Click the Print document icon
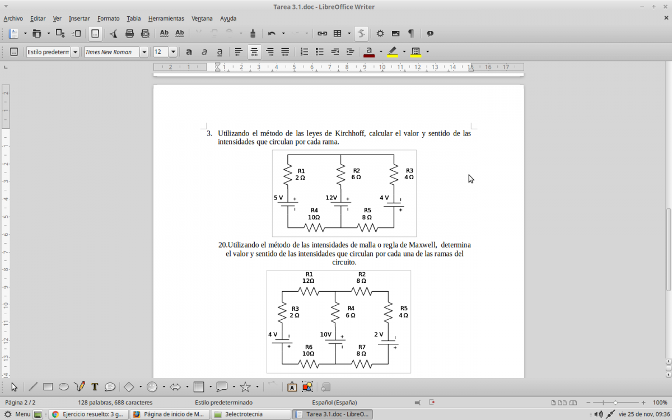The height and width of the screenshot is (420, 672). point(129,34)
